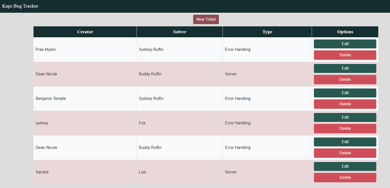Delete the ticket created by sydney
Screen dimensions: 390x188
(345, 128)
